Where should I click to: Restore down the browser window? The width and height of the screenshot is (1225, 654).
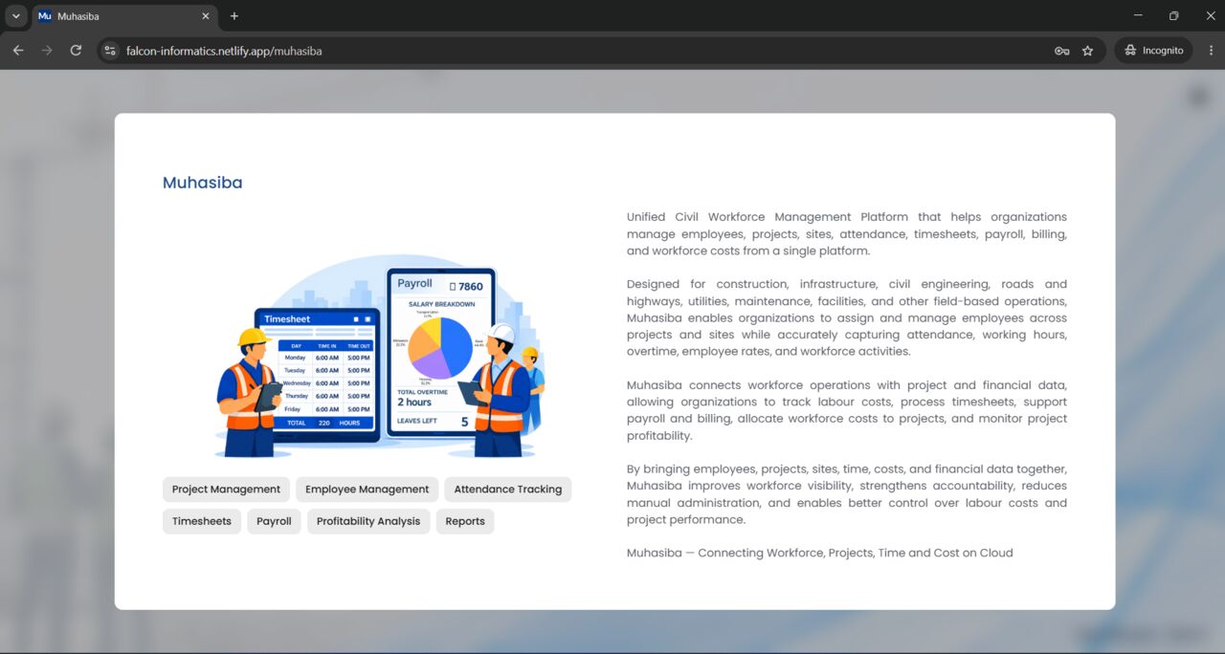click(x=1174, y=15)
